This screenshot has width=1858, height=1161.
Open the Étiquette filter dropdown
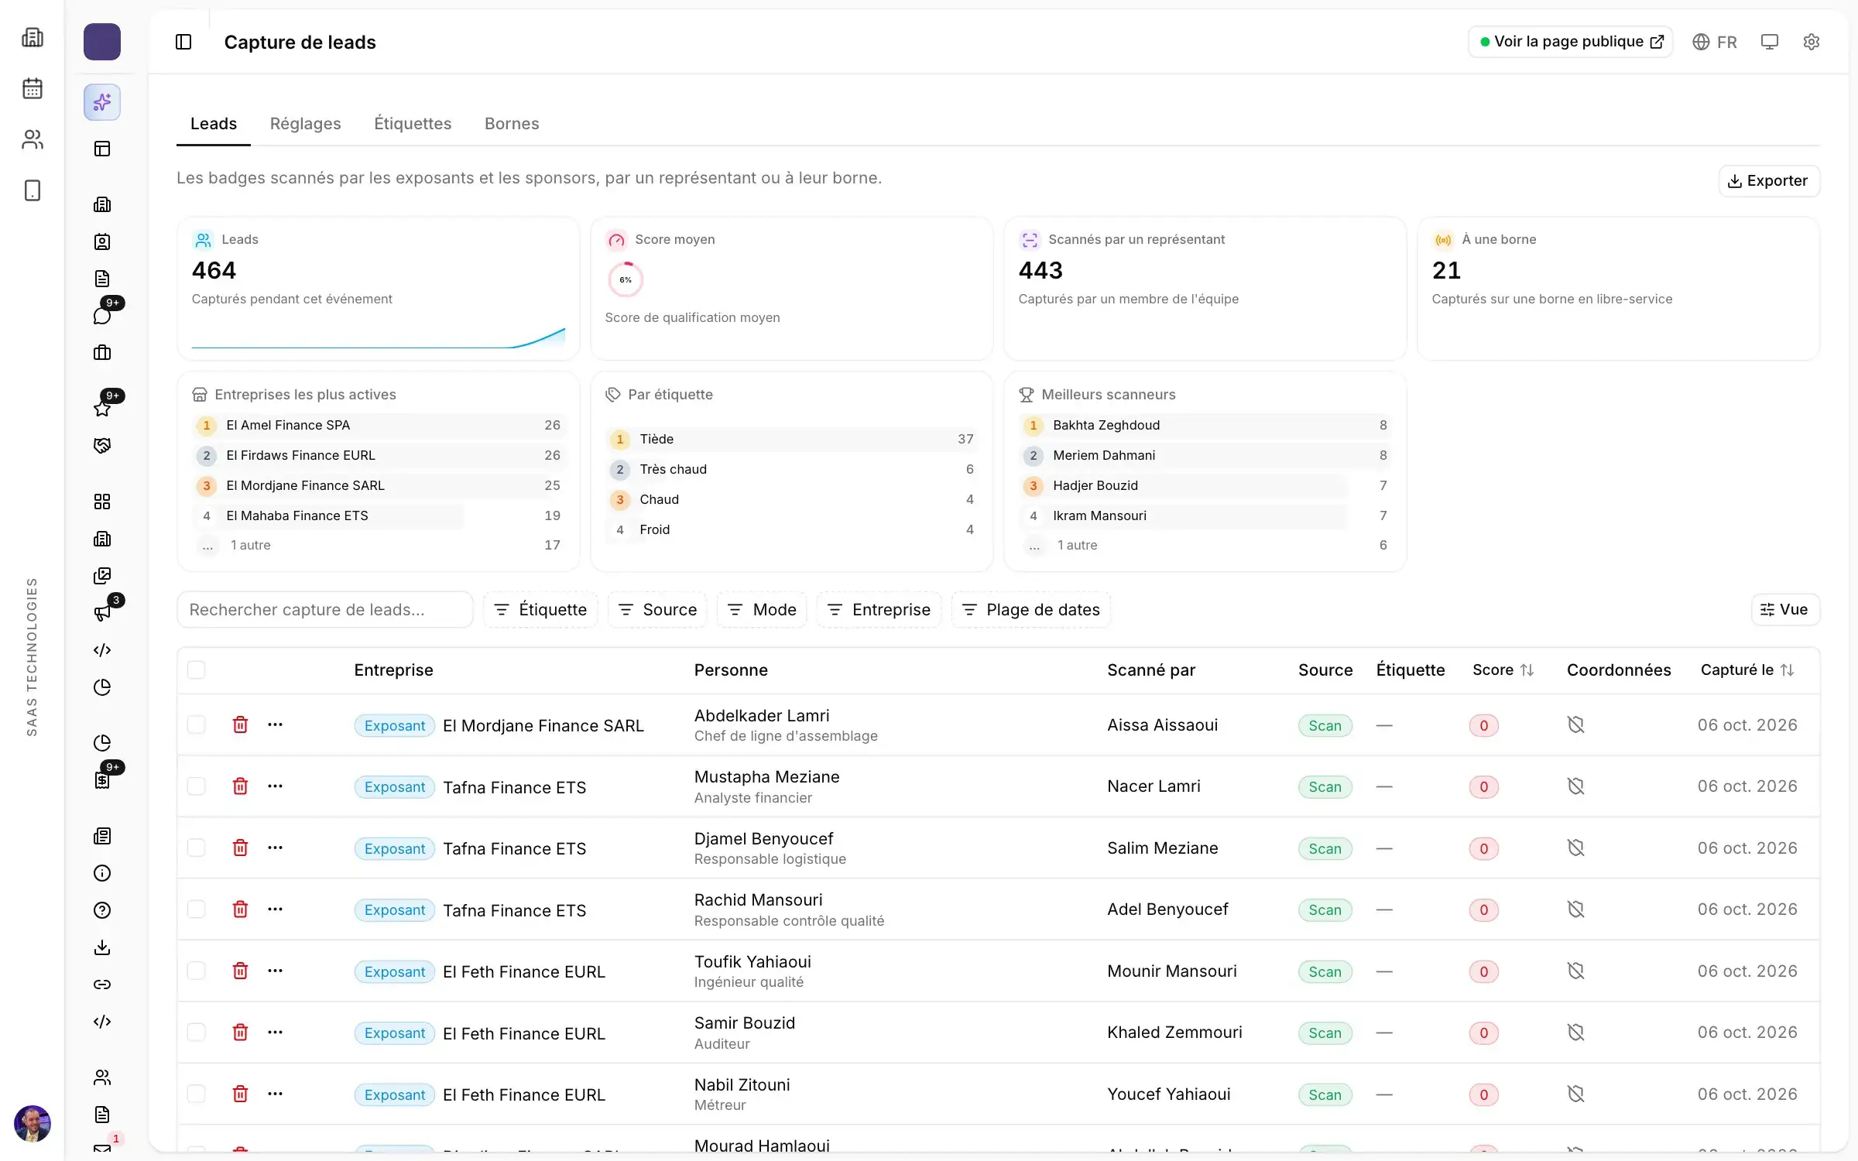tap(540, 610)
